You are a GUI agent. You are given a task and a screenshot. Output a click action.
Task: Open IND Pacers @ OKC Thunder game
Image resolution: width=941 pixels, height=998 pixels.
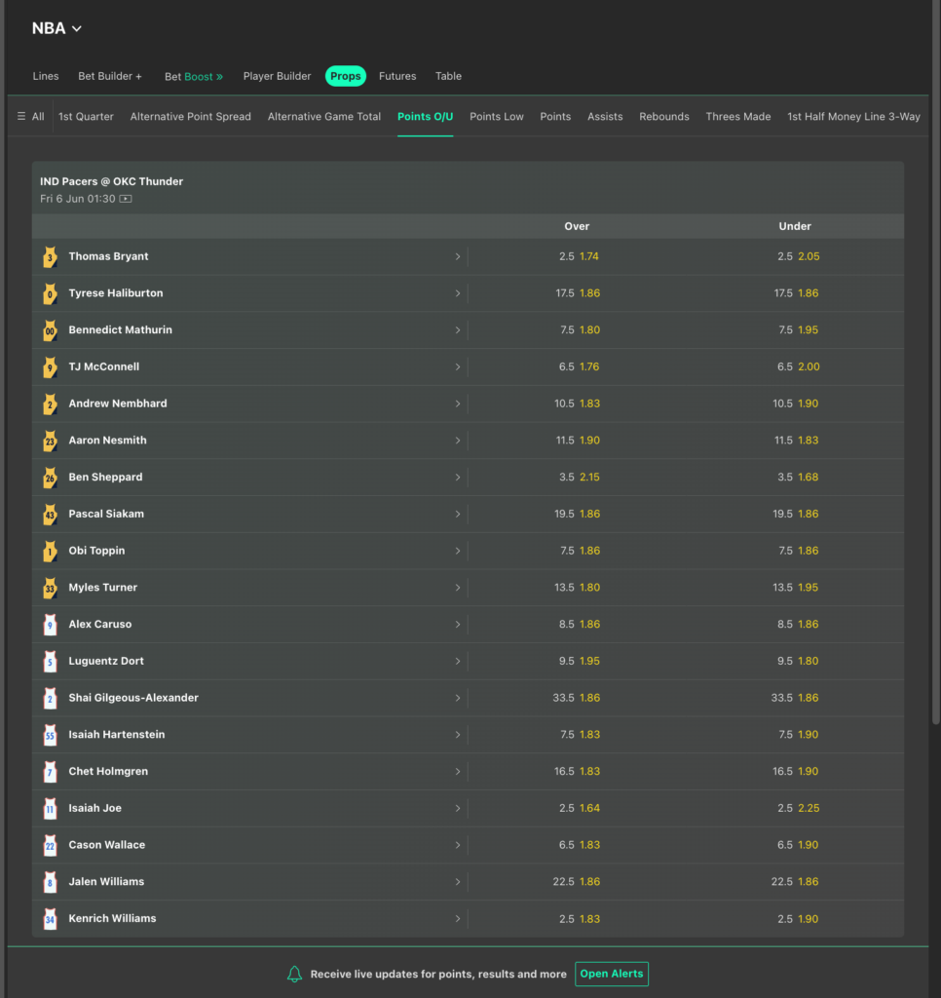pyautogui.click(x=111, y=181)
